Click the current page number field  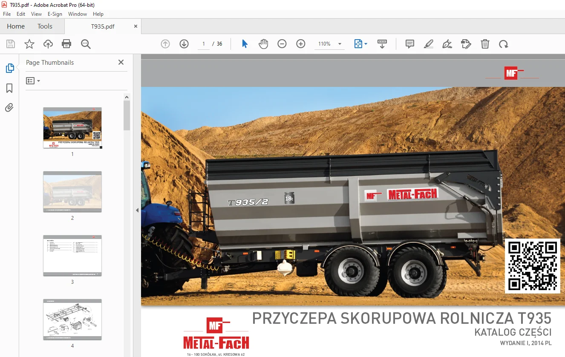204,44
